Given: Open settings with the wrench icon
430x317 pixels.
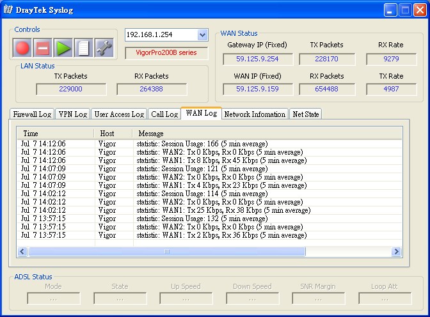Looking at the screenshot, I should tap(104, 48).
